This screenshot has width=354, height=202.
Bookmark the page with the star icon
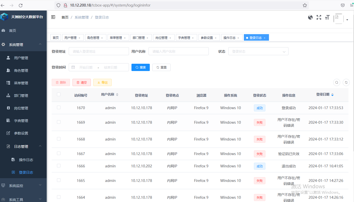(305, 5)
